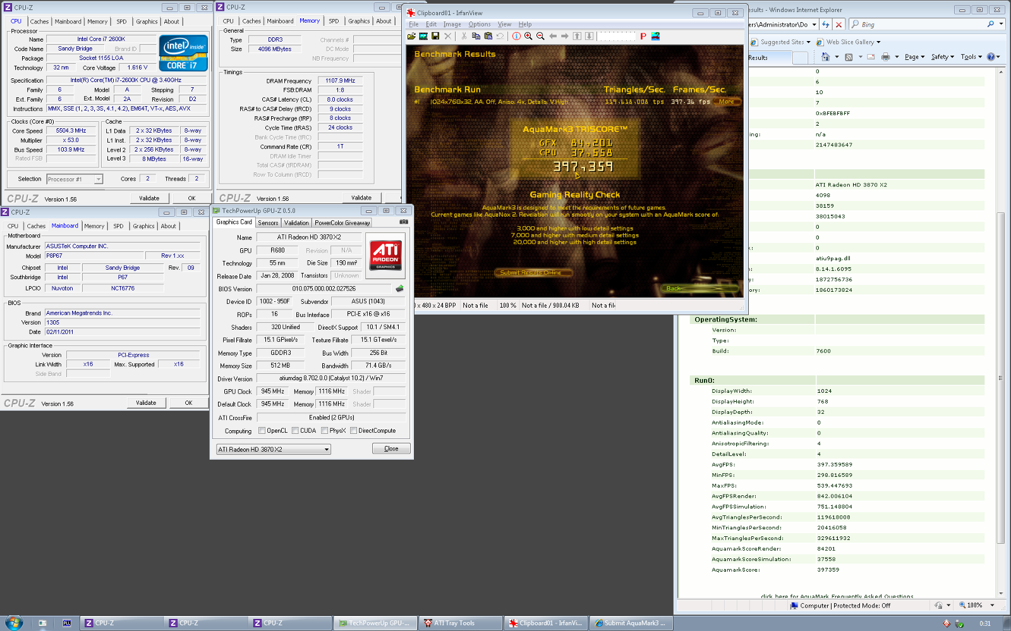
Task: Open Windows Start orb
Action: 13,622
